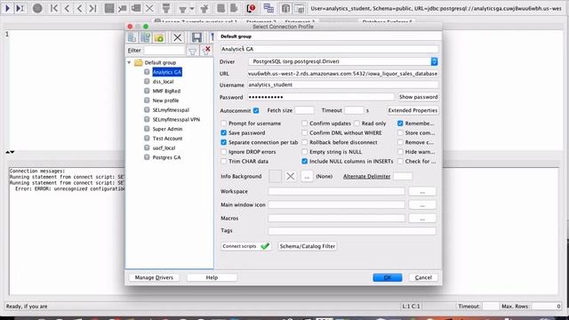The height and width of the screenshot is (320, 569).
Task: Click the Alternate Delimiter link
Action: (366, 176)
